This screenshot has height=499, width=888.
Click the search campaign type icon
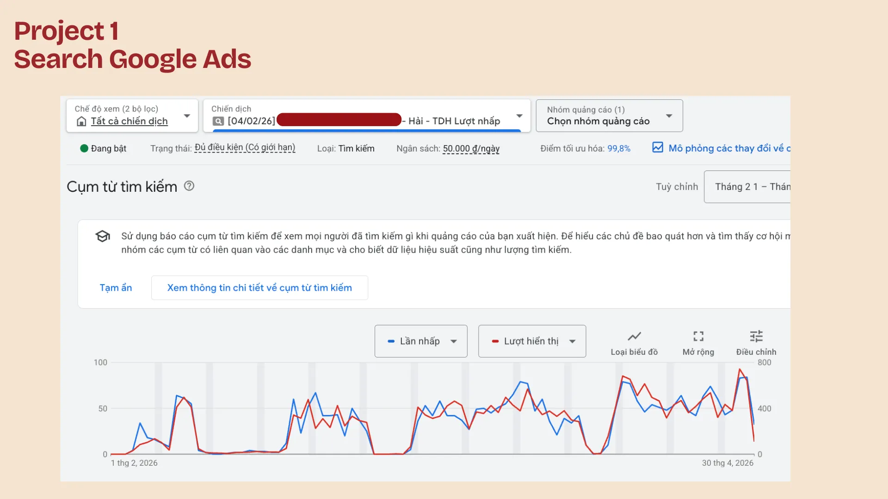(x=218, y=121)
